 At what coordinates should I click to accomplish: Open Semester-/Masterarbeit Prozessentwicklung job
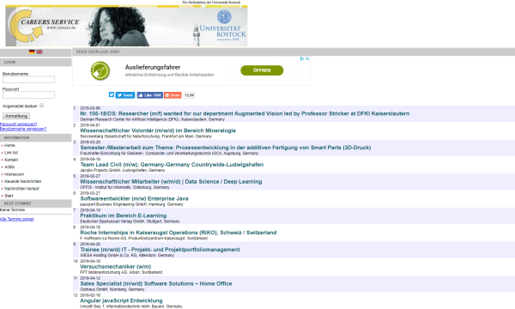tap(225, 148)
